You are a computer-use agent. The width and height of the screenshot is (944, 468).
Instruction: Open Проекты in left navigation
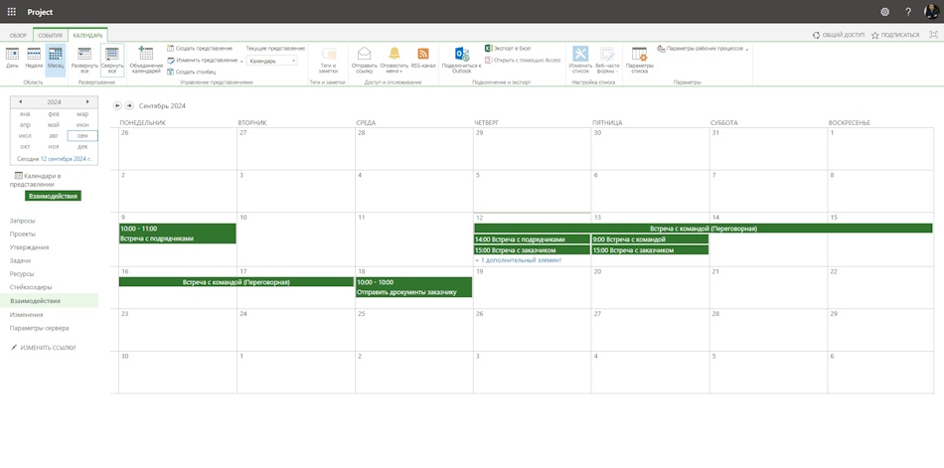pyautogui.click(x=22, y=234)
